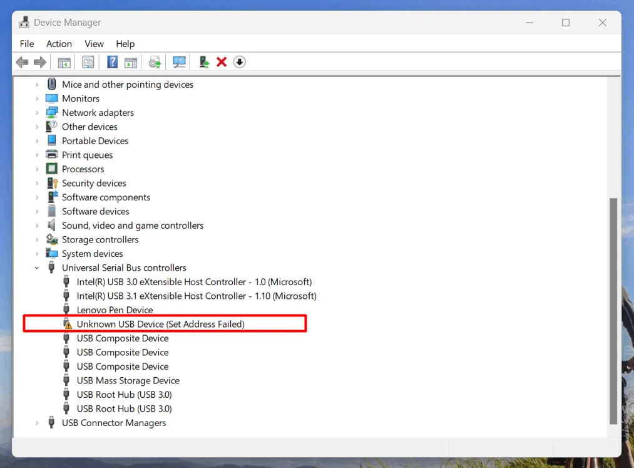The height and width of the screenshot is (468, 634).
Task: Expand the Monitors category
Action: 37,99
